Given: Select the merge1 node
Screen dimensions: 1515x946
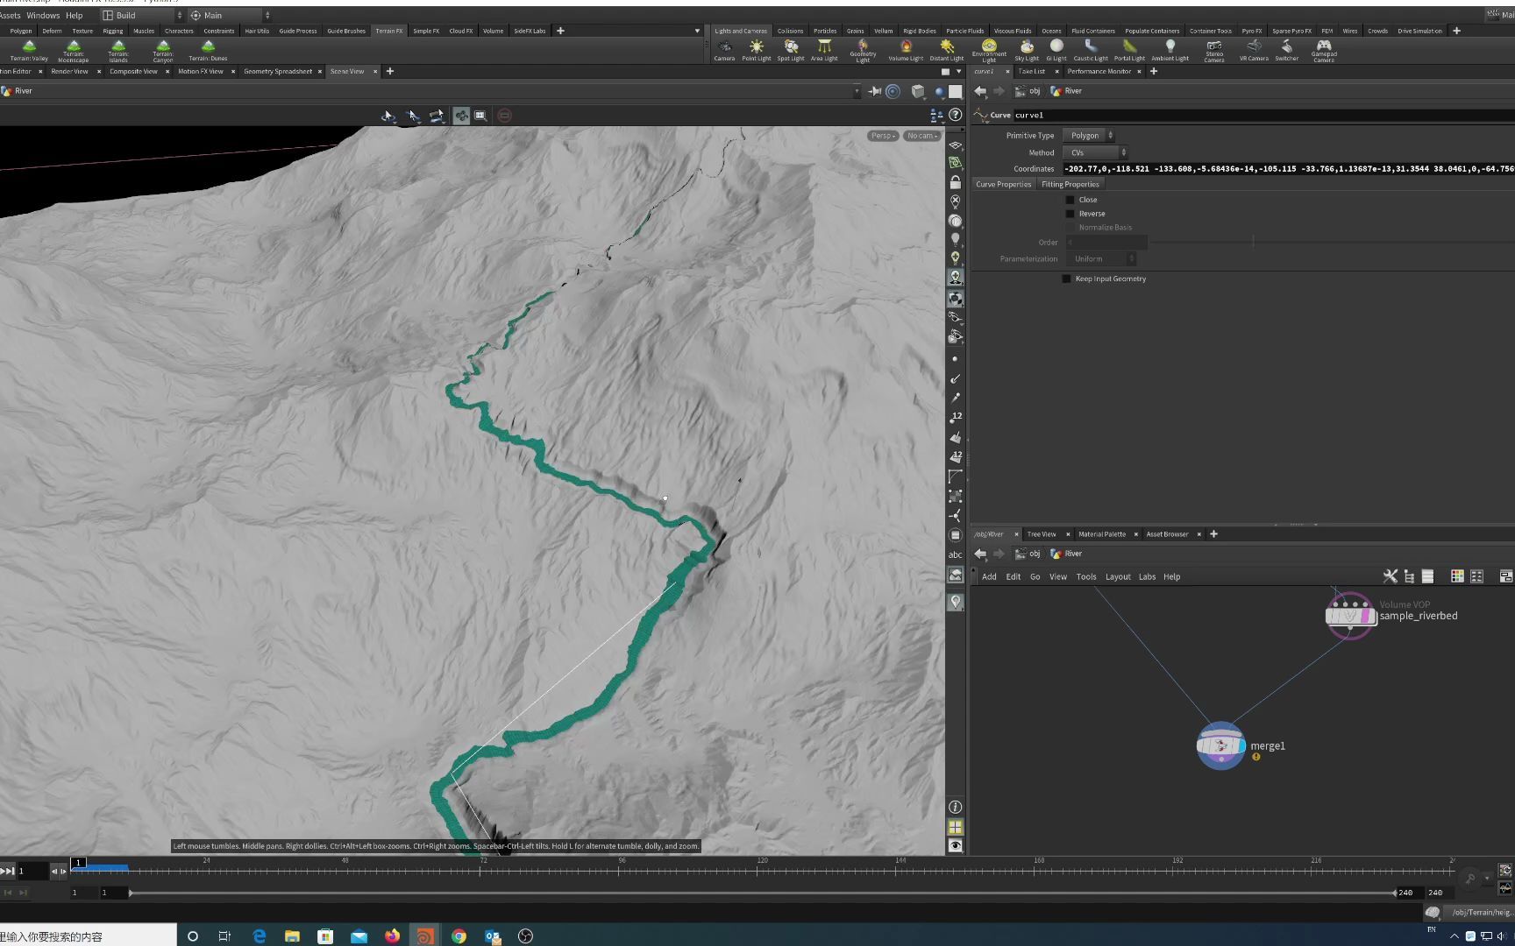Looking at the screenshot, I should [1220, 745].
